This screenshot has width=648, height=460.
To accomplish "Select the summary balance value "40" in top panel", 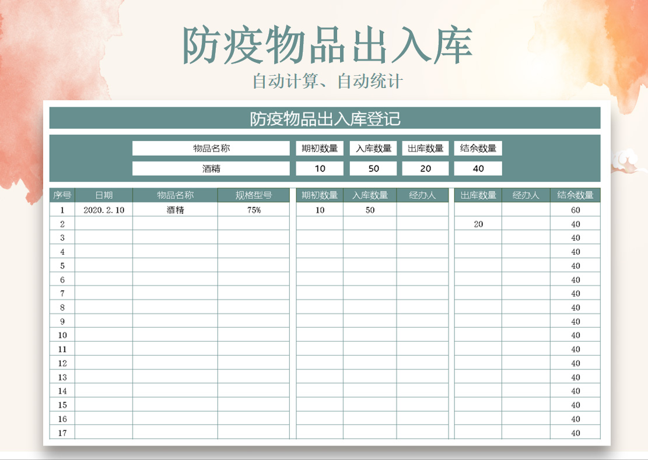I will point(478,168).
